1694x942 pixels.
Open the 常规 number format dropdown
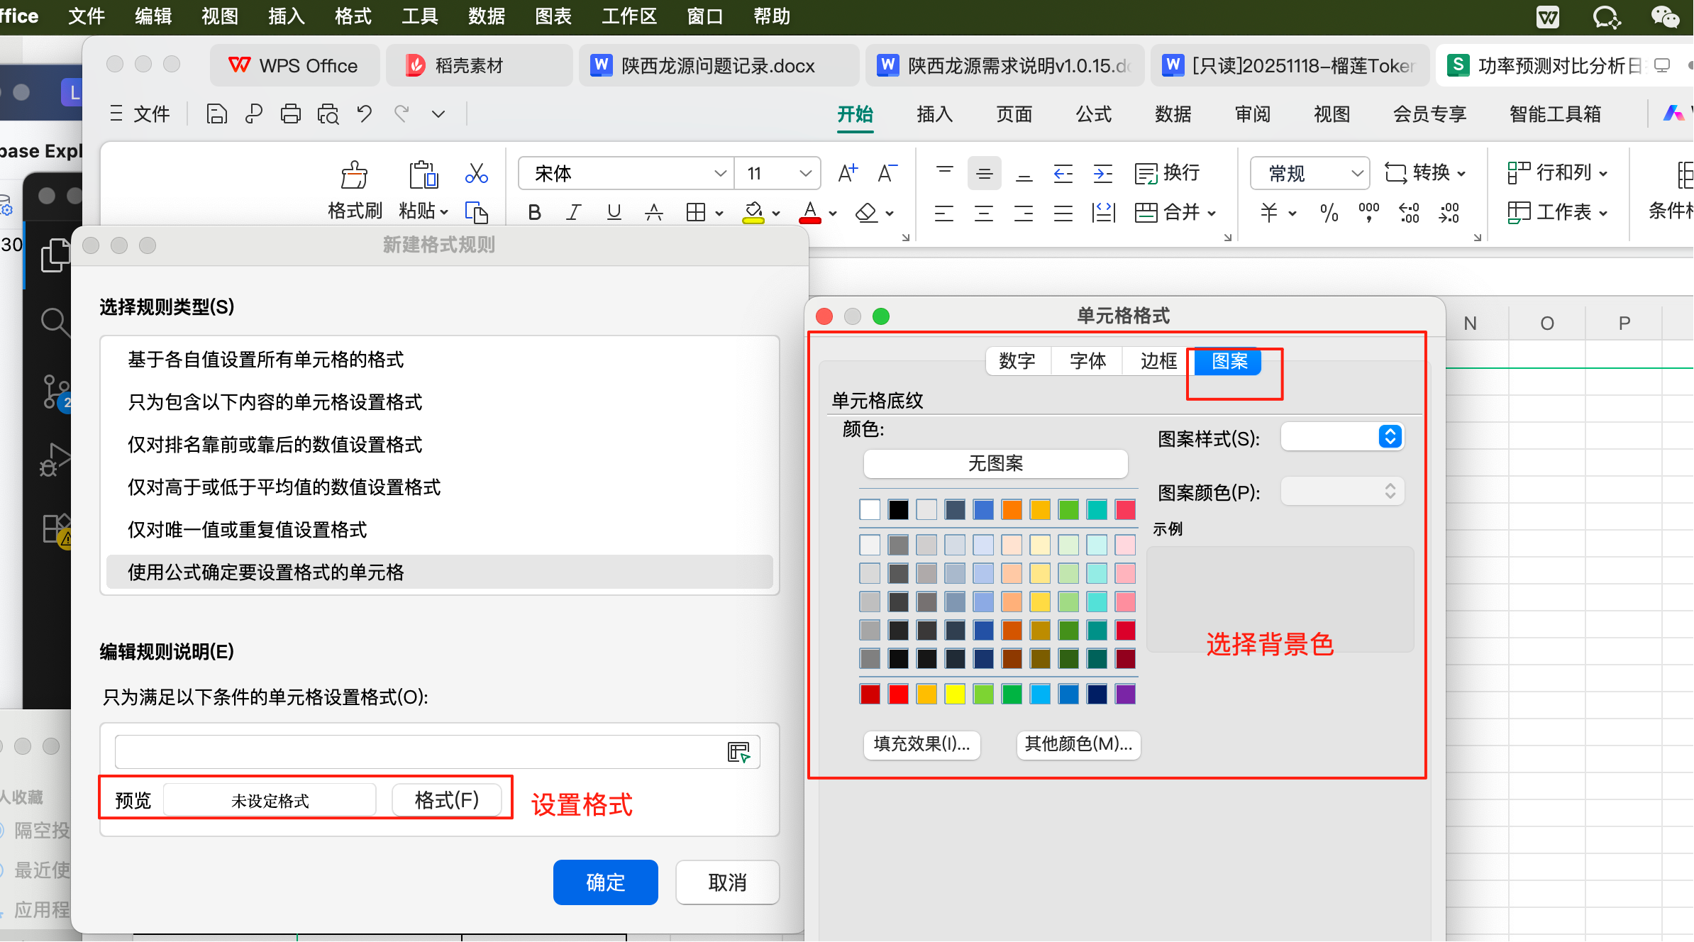[1356, 174]
